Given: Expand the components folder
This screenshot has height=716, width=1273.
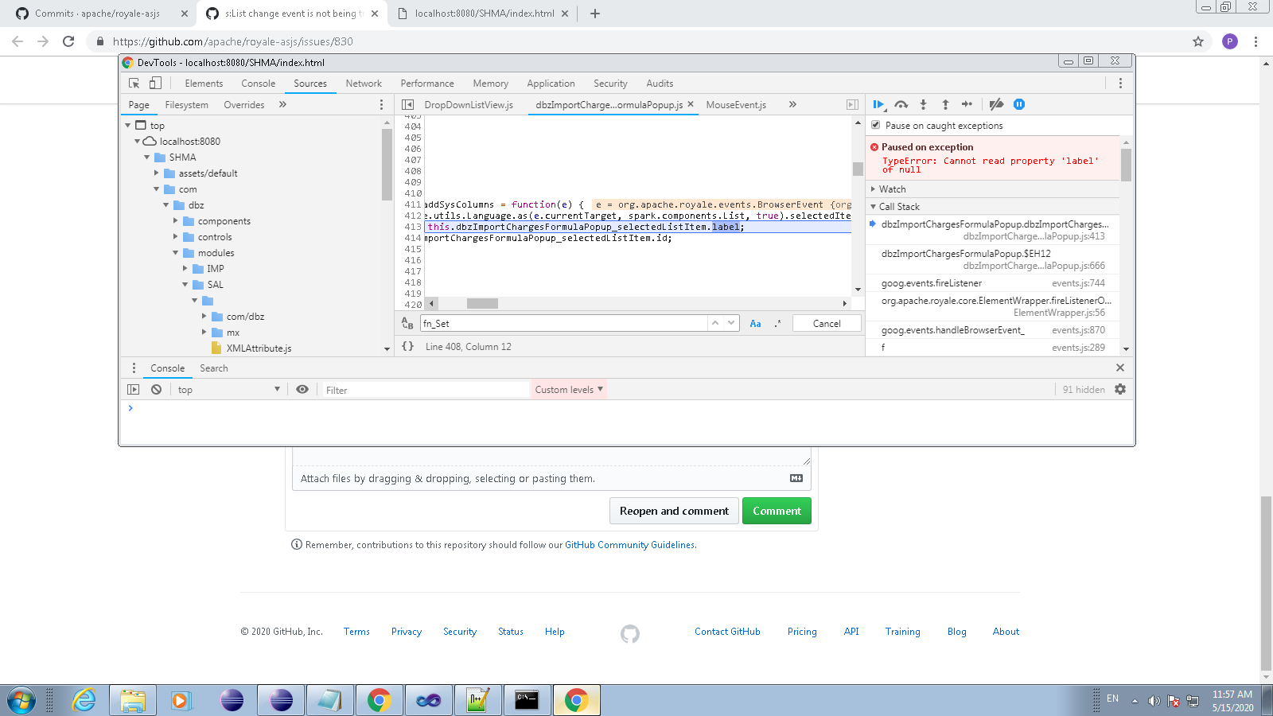Looking at the screenshot, I should click(x=175, y=220).
